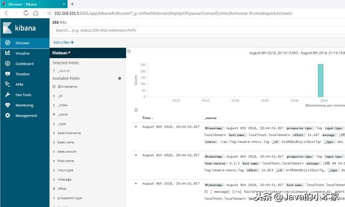Expand first log row at 20:44:51.857
Screen dimensions: 345x207
point(136,127)
